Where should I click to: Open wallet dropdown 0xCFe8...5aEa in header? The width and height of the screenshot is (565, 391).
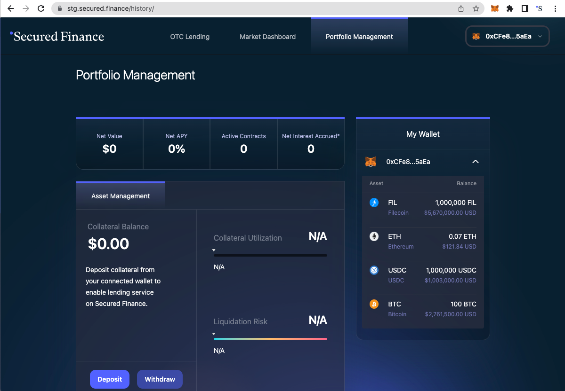[508, 36]
